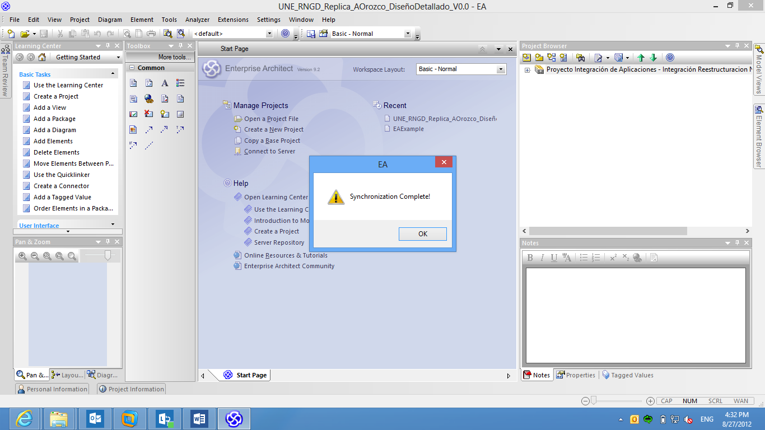Screen dimensions: 765x430
Task: Toggle auto-hide pin on Project Browser panel
Action: pyautogui.click(x=738, y=46)
